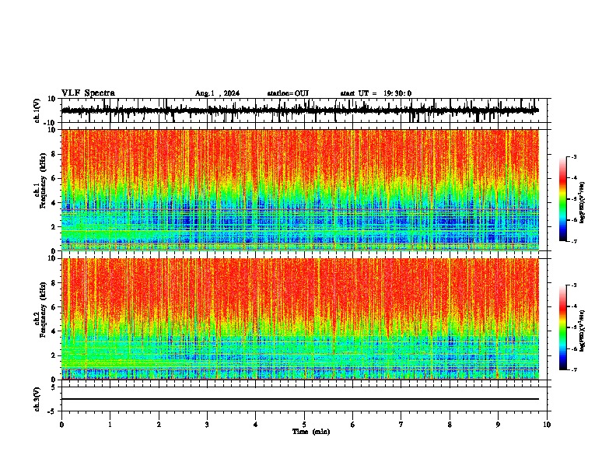
Task: Click the flat ch.3 voltage trace line
Action: [300, 399]
